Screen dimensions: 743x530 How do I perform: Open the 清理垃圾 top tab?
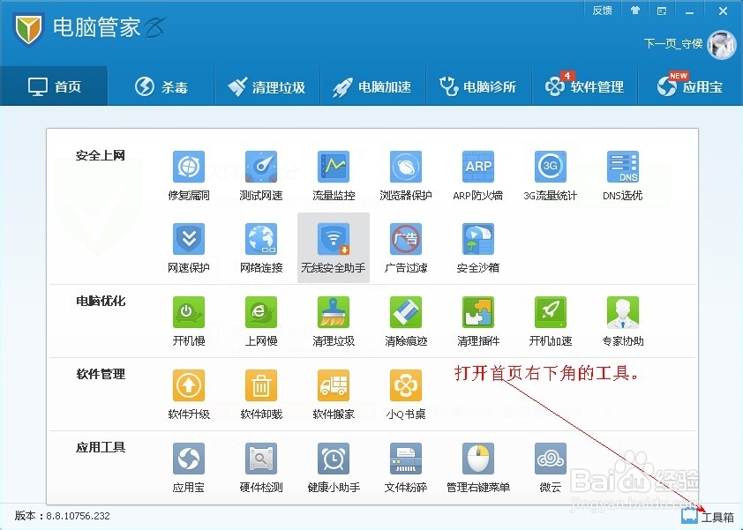tap(266, 86)
